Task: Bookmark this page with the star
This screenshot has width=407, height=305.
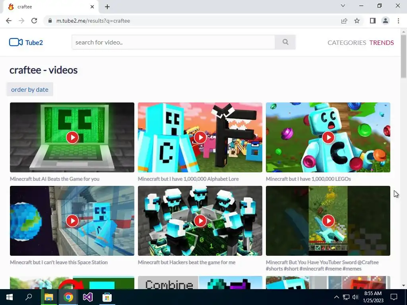Action: pos(357,21)
